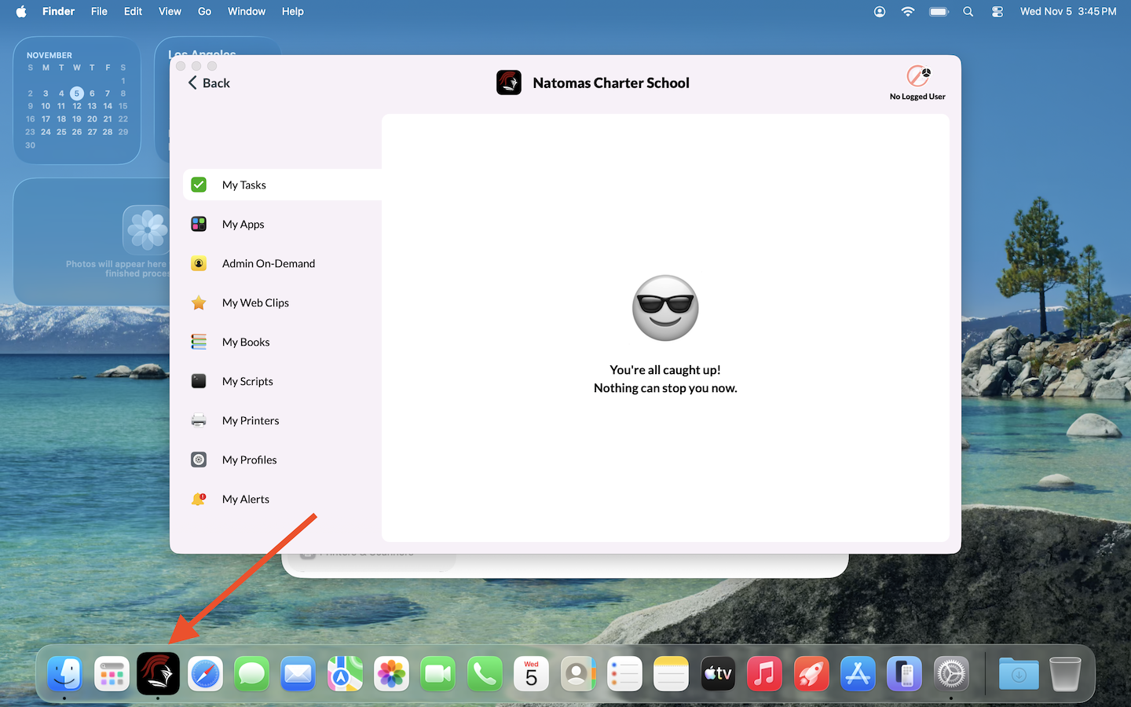Open Spotlight search in menu bar
Viewport: 1131px width, 707px height.
(968, 11)
